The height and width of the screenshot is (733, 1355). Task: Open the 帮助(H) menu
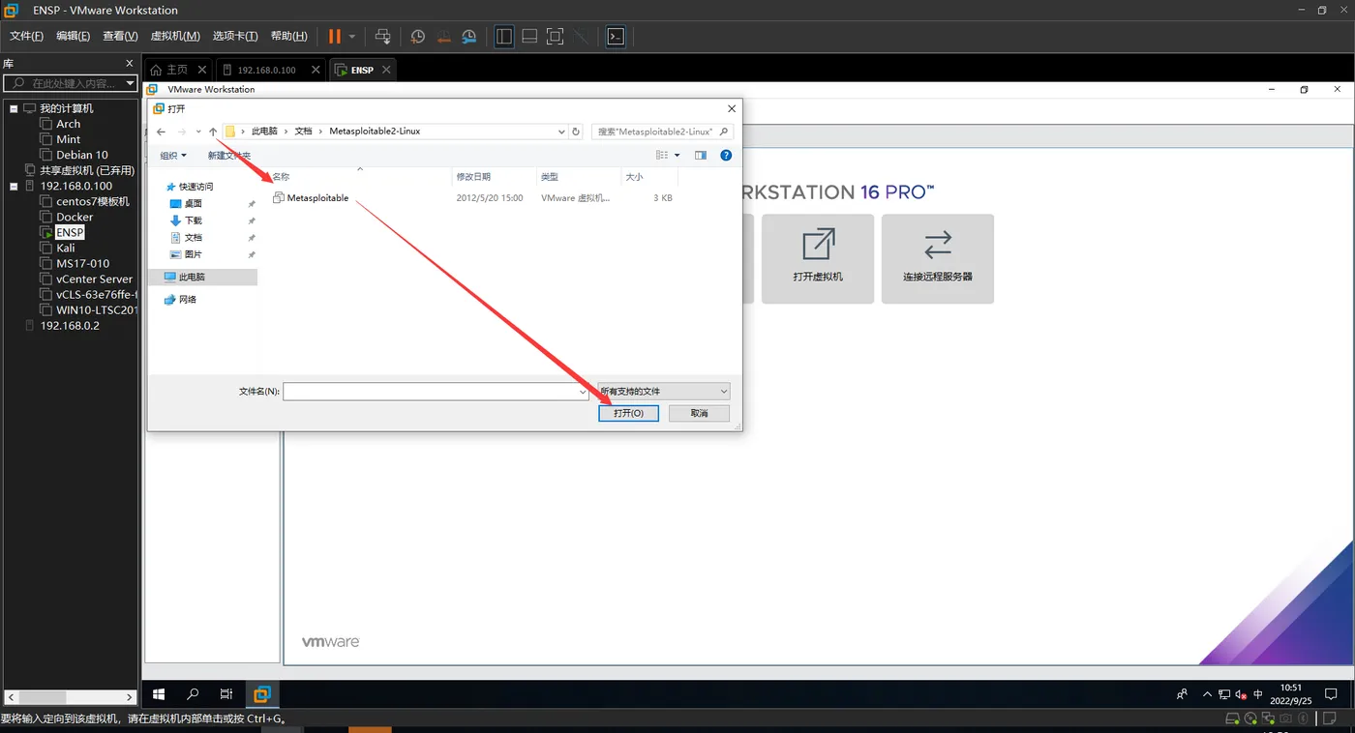pyautogui.click(x=289, y=36)
